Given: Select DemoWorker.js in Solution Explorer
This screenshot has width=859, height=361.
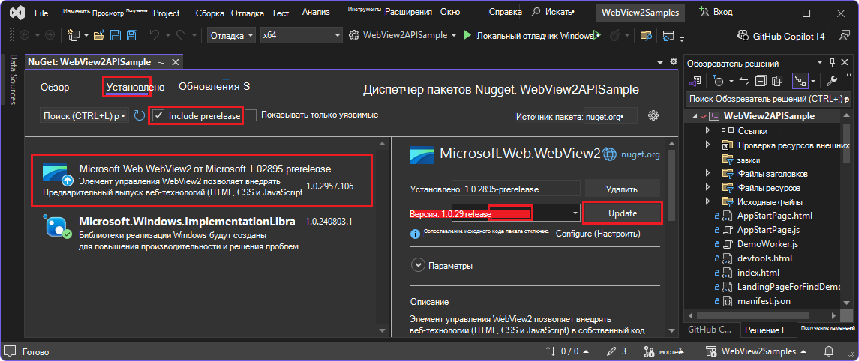Looking at the screenshot, I should pyautogui.click(x=767, y=244).
